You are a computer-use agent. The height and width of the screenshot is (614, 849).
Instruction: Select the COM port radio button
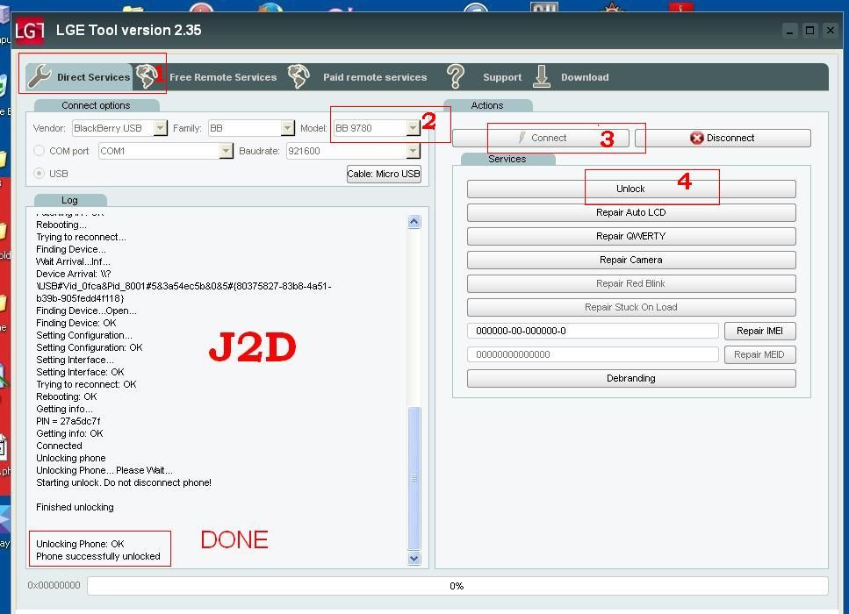[39, 150]
